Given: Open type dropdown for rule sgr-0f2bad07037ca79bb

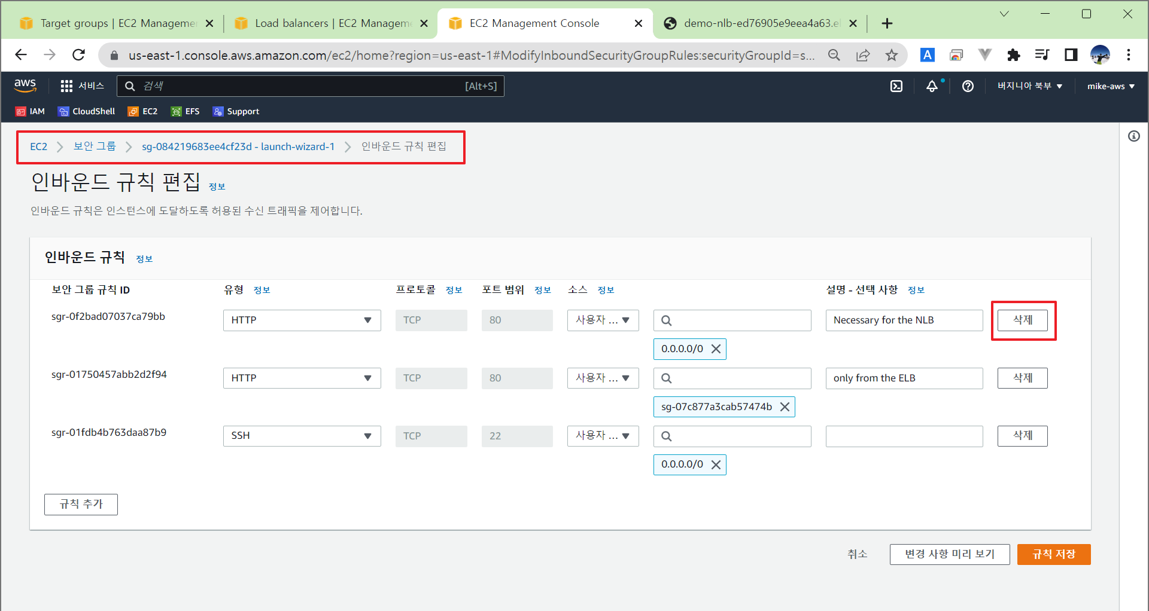Looking at the screenshot, I should [302, 320].
